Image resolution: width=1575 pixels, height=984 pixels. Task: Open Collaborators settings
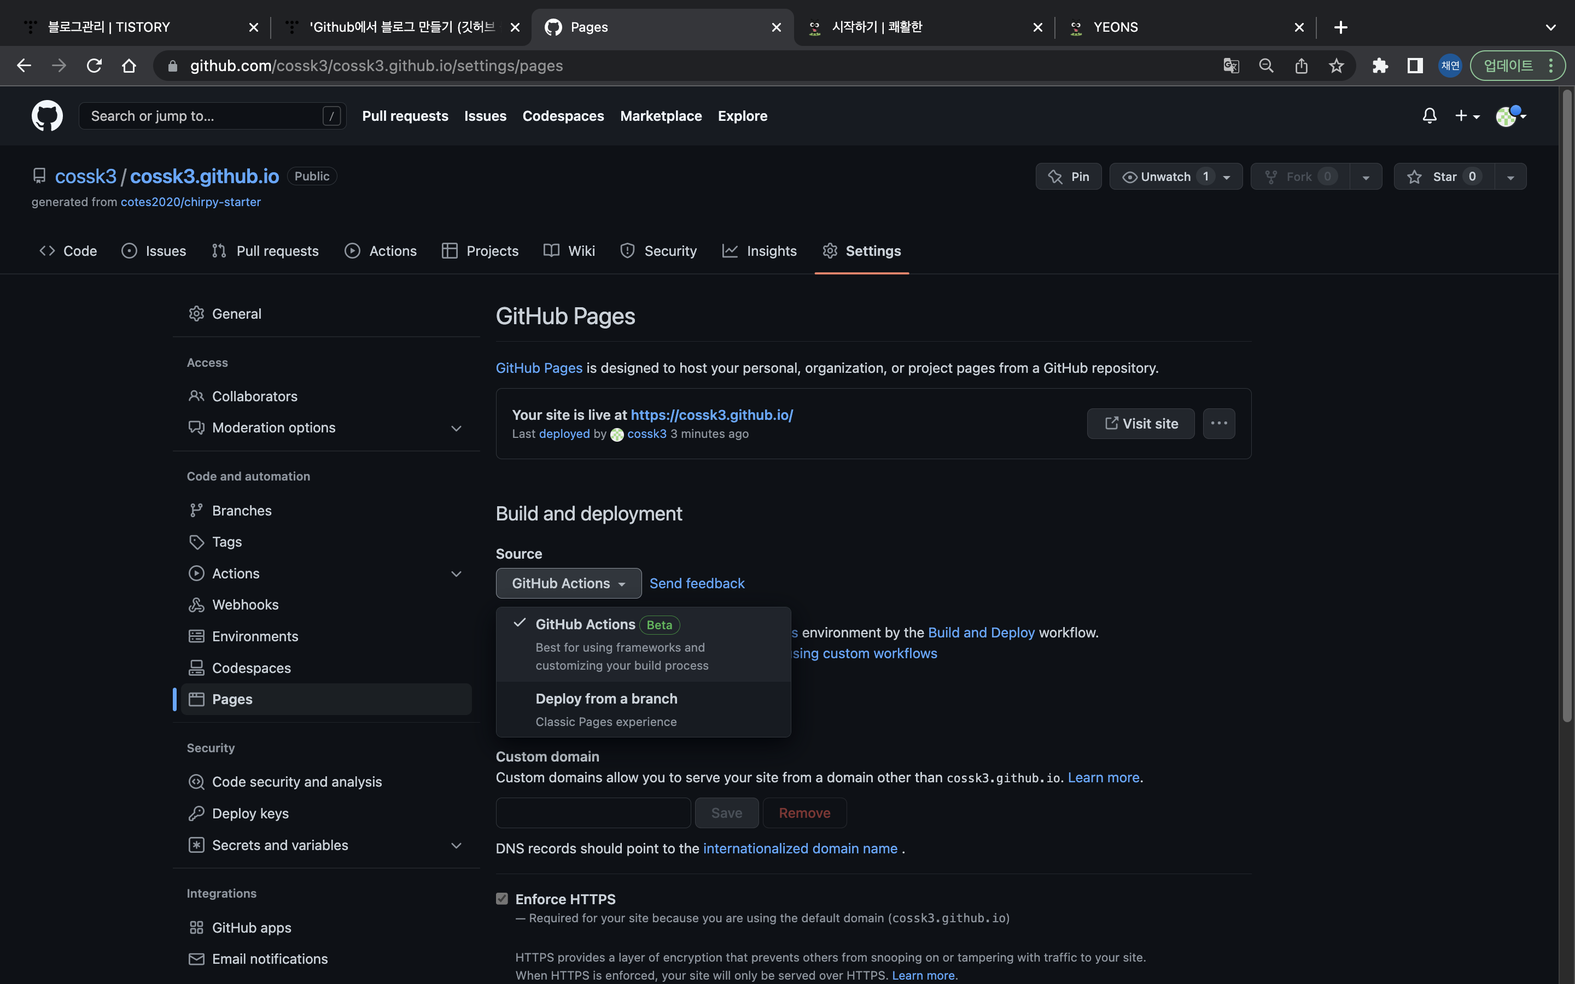point(326,396)
